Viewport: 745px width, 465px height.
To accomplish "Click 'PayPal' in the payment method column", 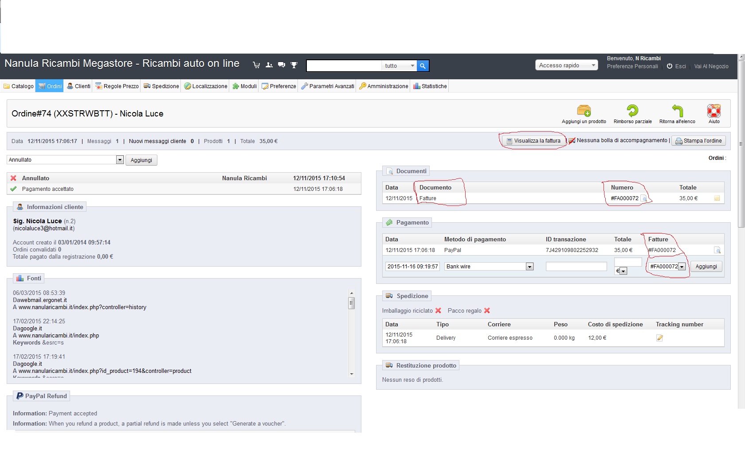I will click(453, 250).
